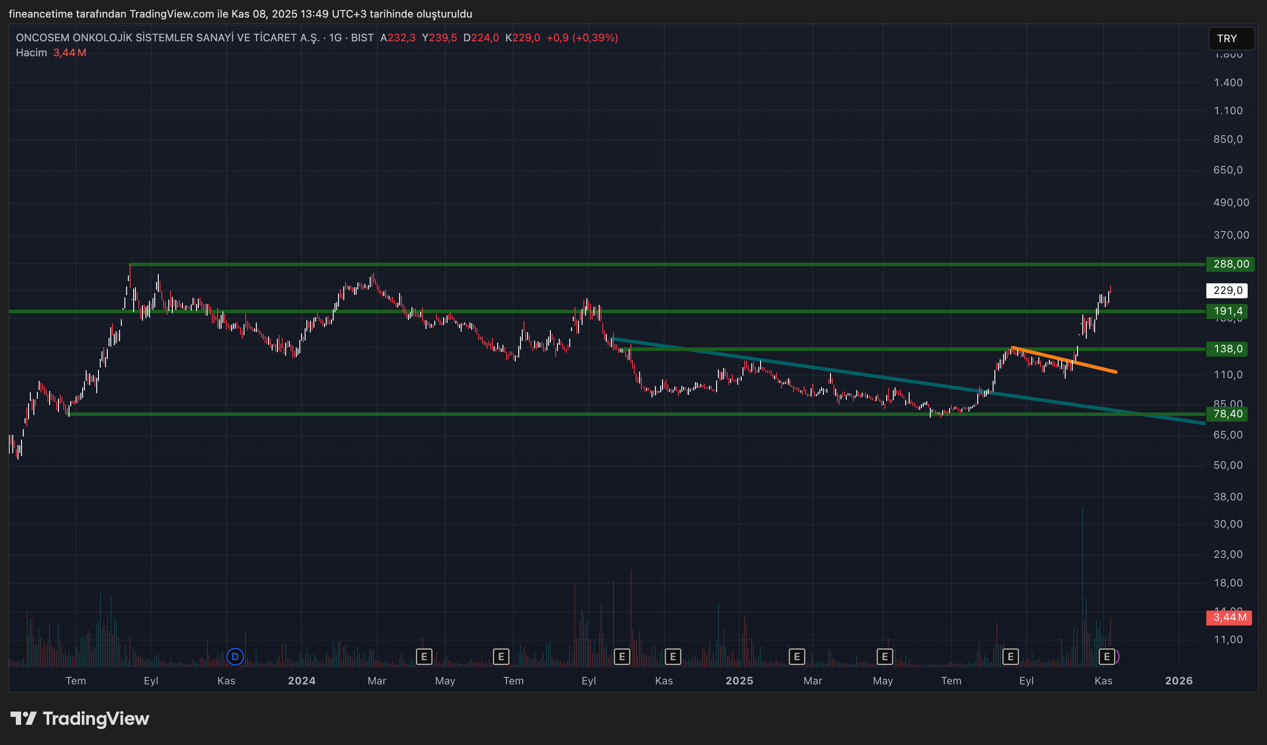Select the 288,00 green price level label
Image resolution: width=1267 pixels, height=745 pixels.
[1230, 264]
